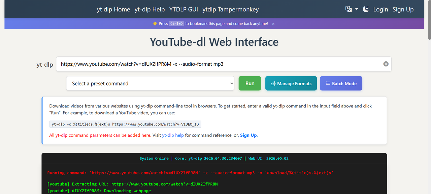Clear the command input with x icon
The width and height of the screenshot is (431, 194).
click(x=386, y=64)
